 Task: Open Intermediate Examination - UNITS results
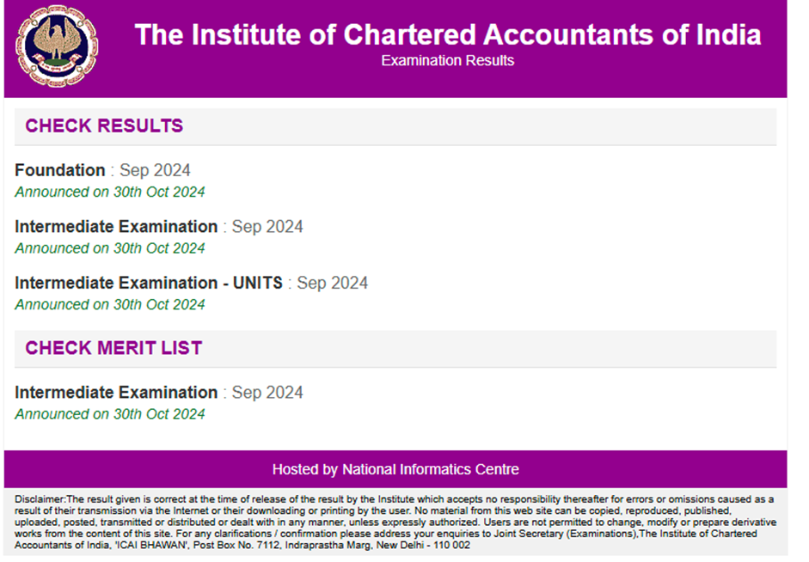tap(149, 283)
